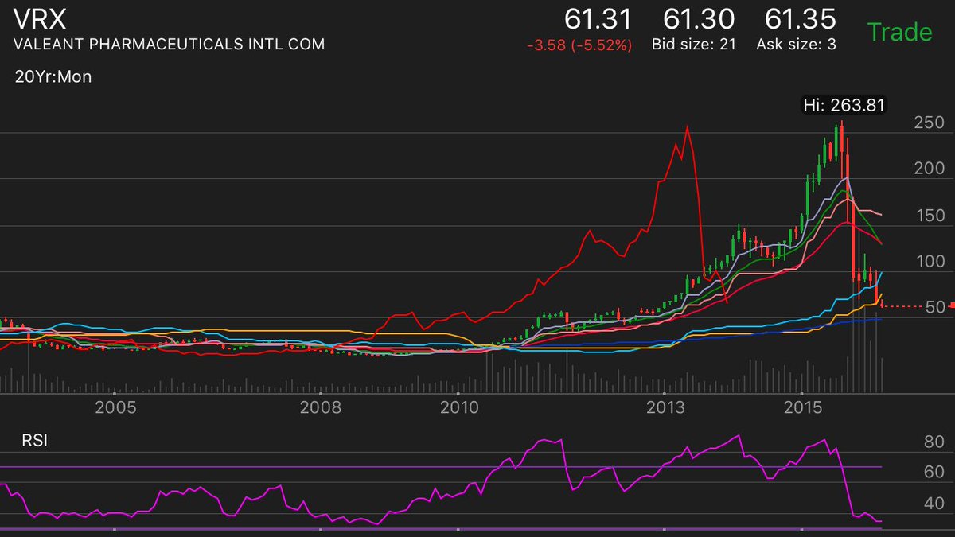This screenshot has height=537, width=955.
Task: Click the 250 price axis label
Action: tap(930, 123)
